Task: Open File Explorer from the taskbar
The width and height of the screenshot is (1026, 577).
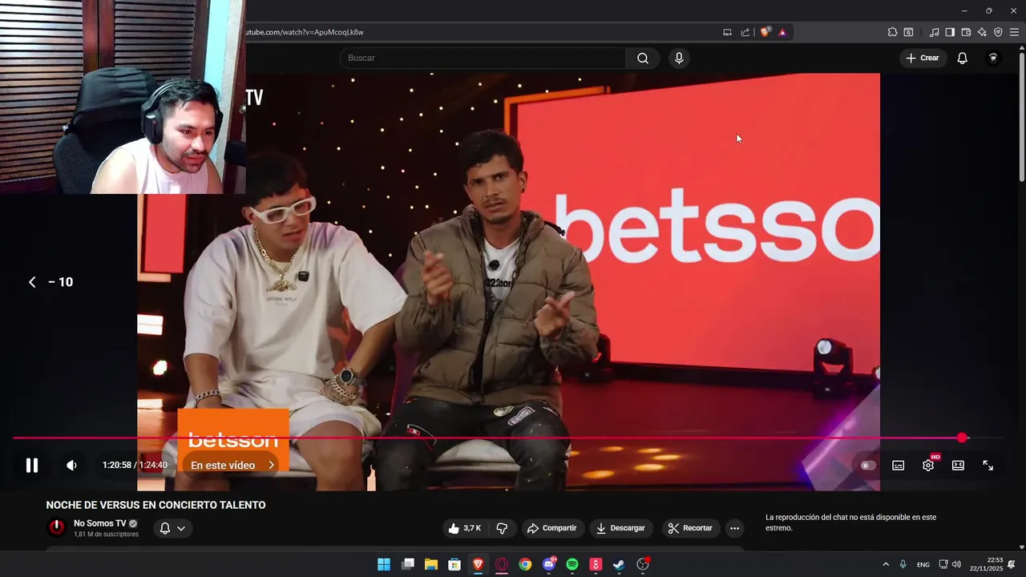Action: 430,564
